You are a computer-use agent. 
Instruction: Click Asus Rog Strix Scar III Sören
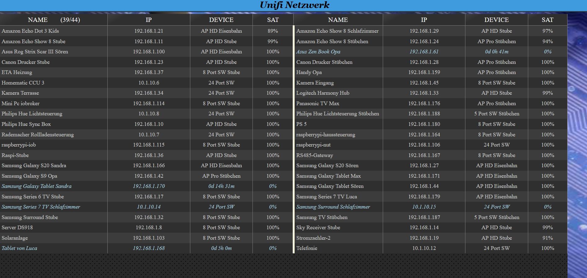click(x=35, y=52)
